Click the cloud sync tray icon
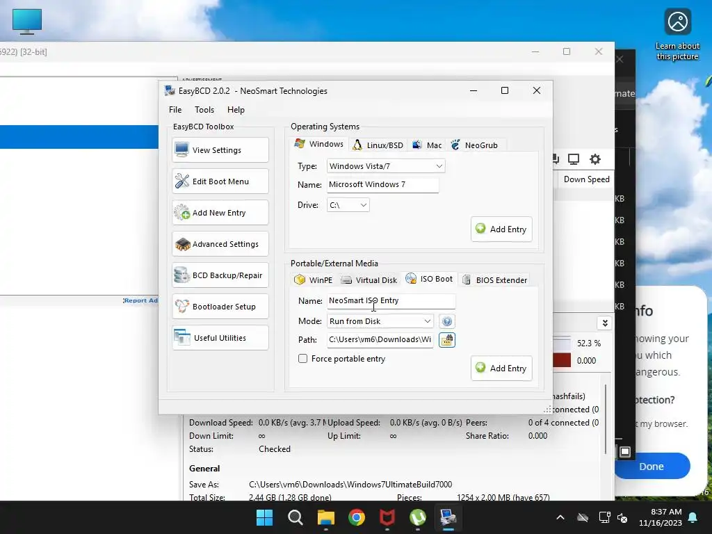This screenshot has height=534, width=712. 583,517
